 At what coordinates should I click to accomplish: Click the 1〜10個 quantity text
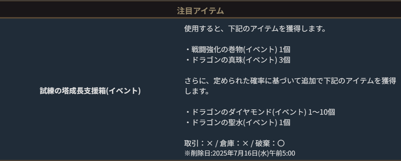click(x=322, y=112)
